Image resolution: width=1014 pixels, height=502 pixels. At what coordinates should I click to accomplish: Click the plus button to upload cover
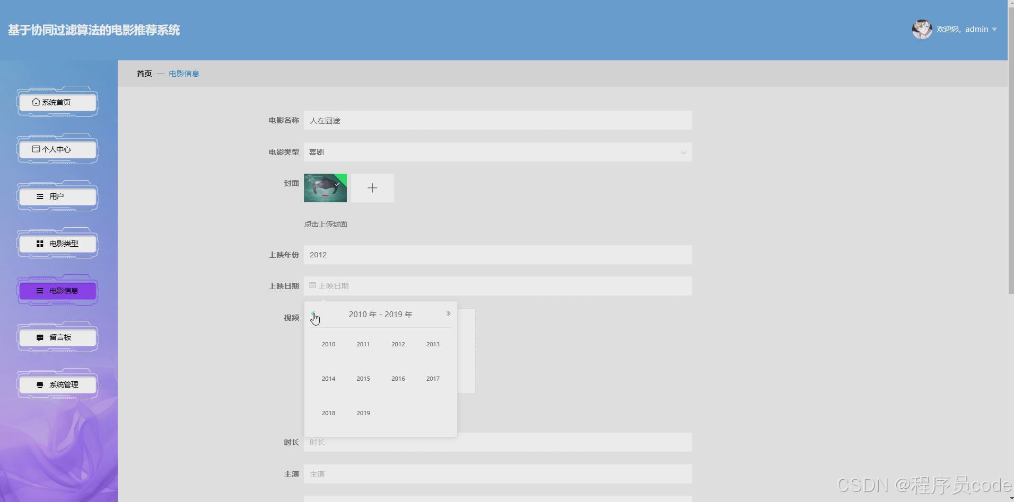372,188
